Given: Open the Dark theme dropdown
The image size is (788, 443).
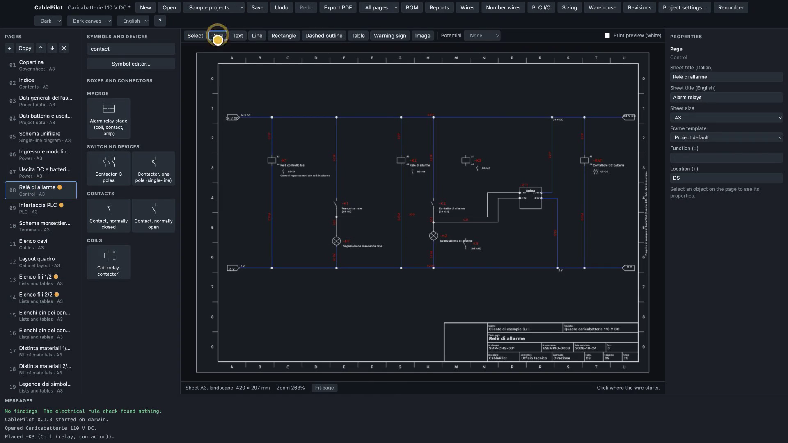Looking at the screenshot, I should click(48, 21).
